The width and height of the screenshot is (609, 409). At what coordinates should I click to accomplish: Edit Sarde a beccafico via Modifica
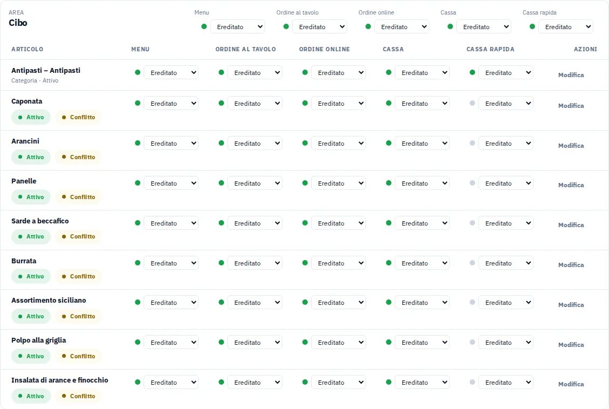pyautogui.click(x=571, y=225)
